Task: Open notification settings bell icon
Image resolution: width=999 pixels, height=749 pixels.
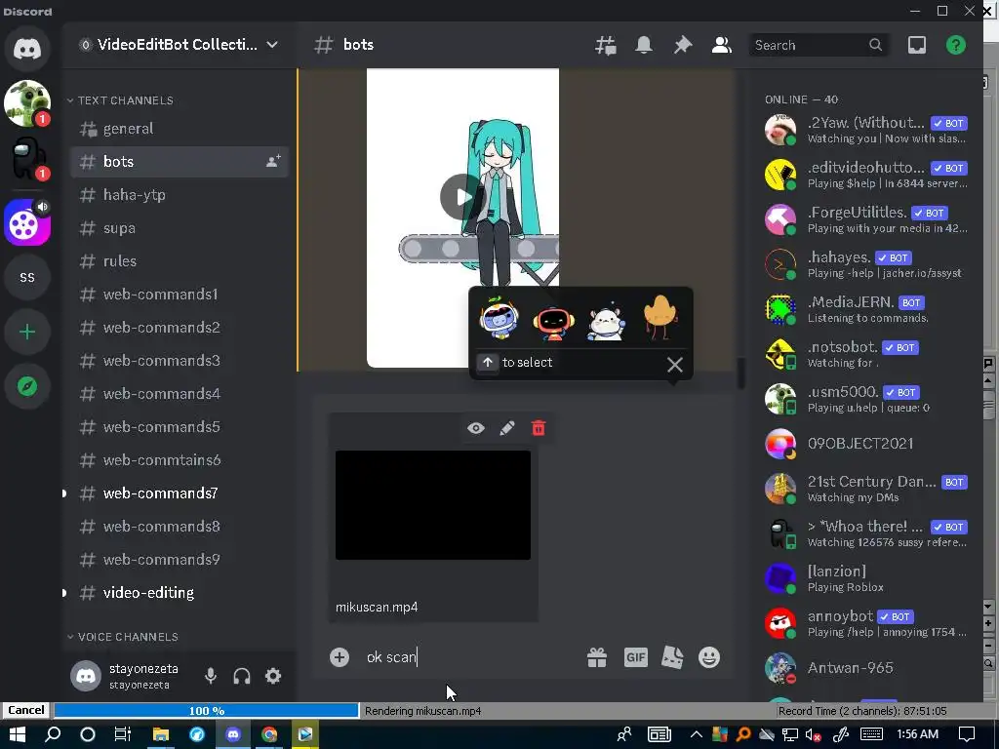Action: click(644, 45)
